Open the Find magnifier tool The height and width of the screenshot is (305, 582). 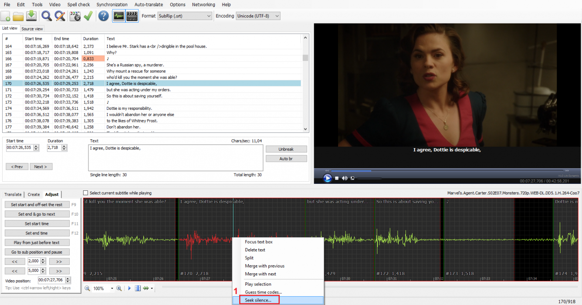point(46,16)
